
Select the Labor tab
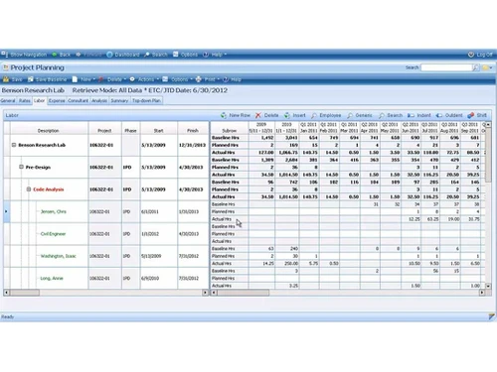coord(39,100)
